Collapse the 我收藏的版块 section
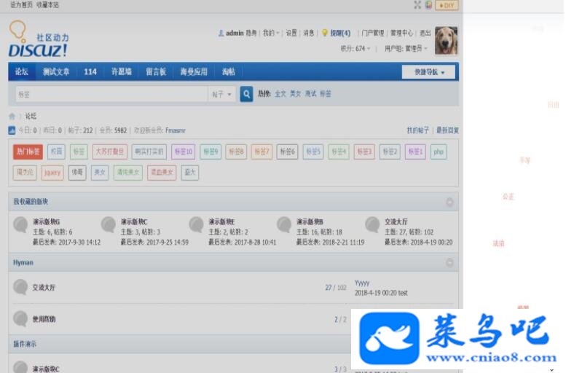 click(449, 202)
